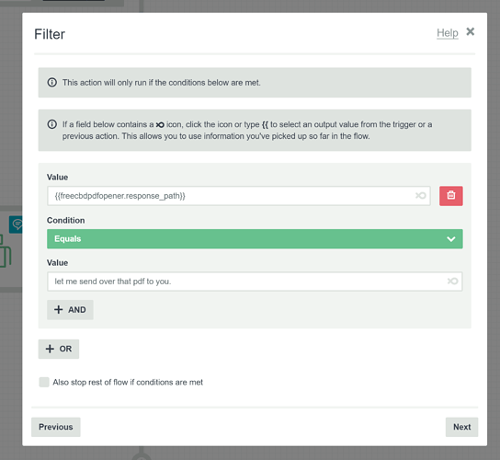
Task: Add an AND condition
Action: click(70, 310)
